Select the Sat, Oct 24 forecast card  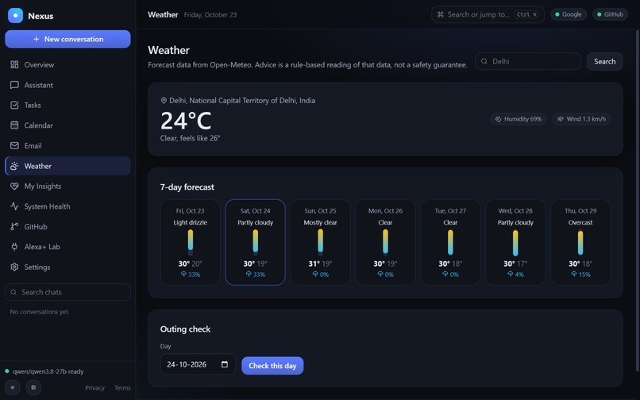click(255, 242)
